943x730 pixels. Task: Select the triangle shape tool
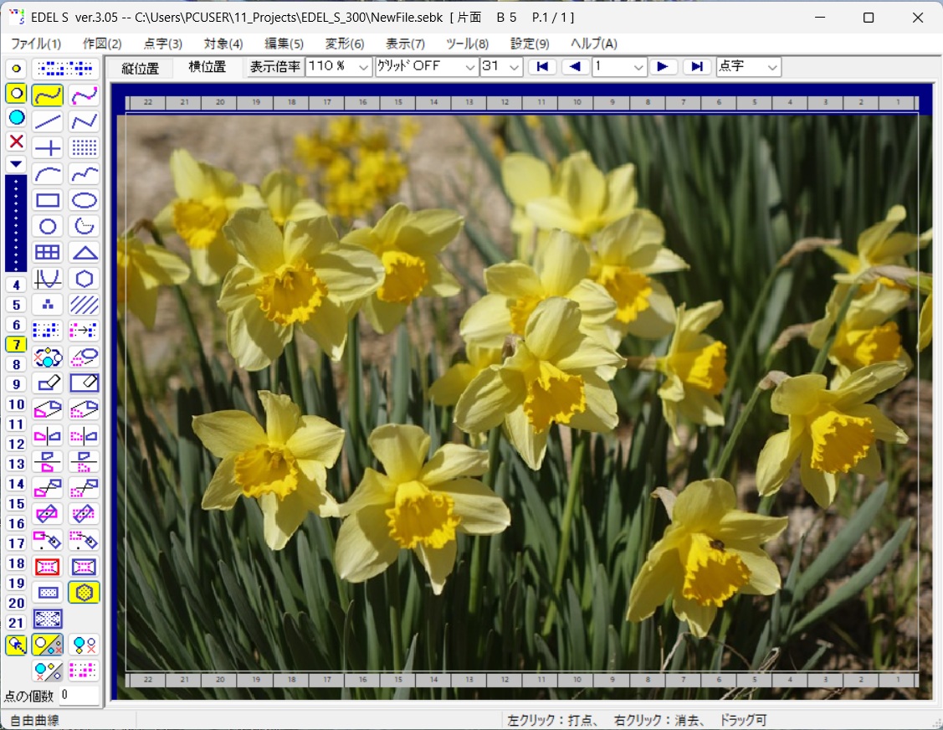pyautogui.click(x=84, y=252)
